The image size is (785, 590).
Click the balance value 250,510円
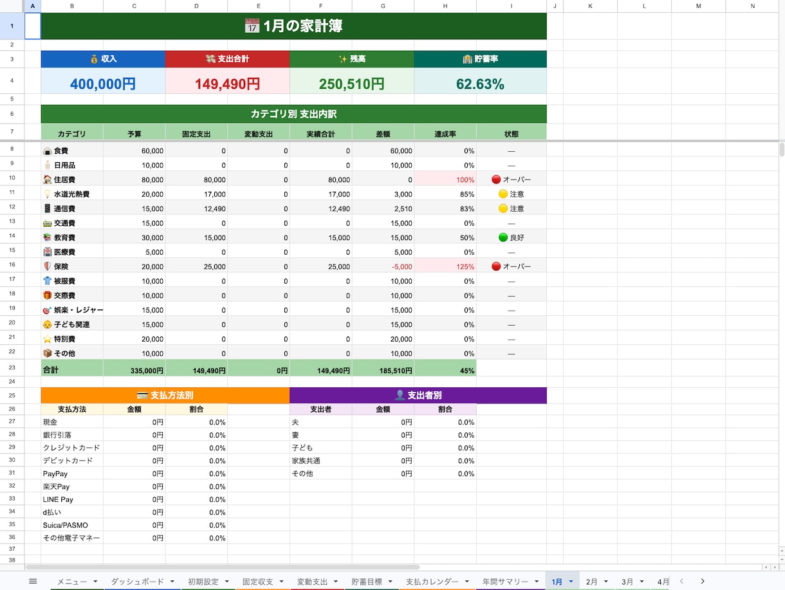pyautogui.click(x=352, y=84)
